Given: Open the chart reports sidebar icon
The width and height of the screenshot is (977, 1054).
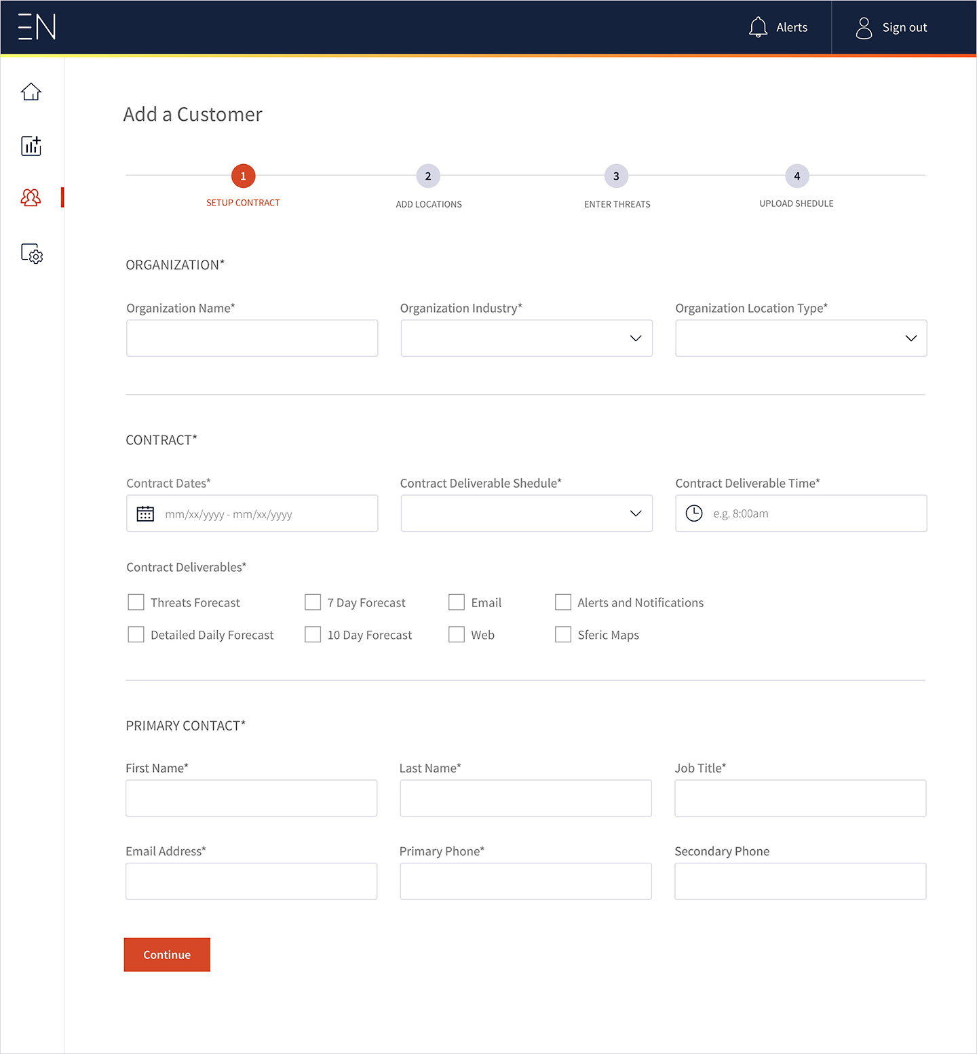Looking at the screenshot, I should coord(31,145).
